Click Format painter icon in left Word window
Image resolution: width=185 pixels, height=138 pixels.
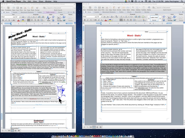tap(37, 8)
